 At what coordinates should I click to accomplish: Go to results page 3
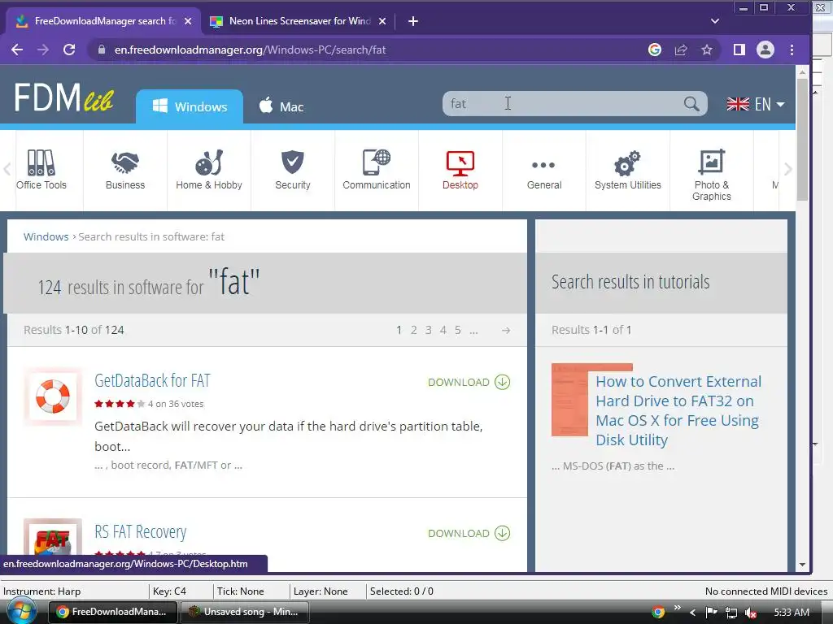click(428, 330)
